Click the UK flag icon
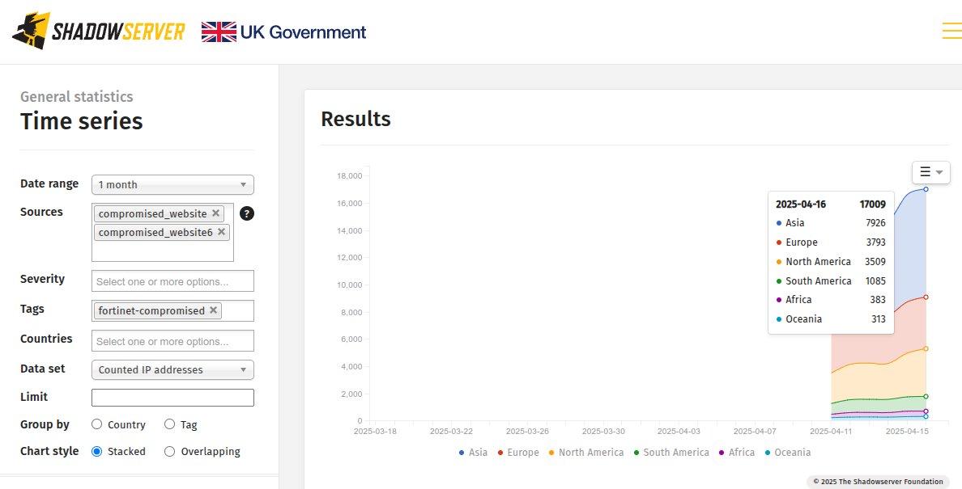 pyautogui.click(x=219, y=32)
